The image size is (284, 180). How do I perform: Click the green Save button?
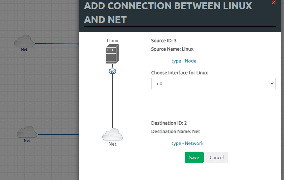[194, 157]
